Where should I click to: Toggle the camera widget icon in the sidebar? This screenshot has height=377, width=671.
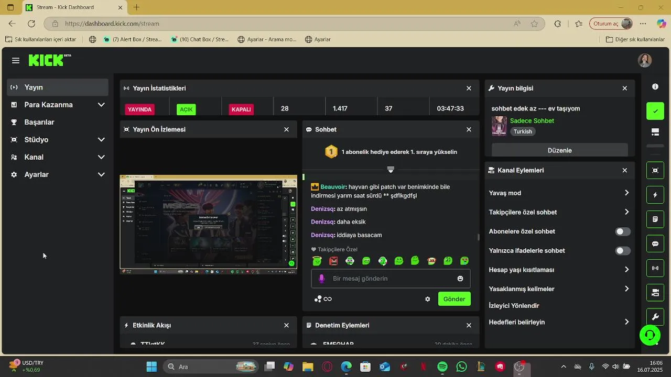point(655,293)
